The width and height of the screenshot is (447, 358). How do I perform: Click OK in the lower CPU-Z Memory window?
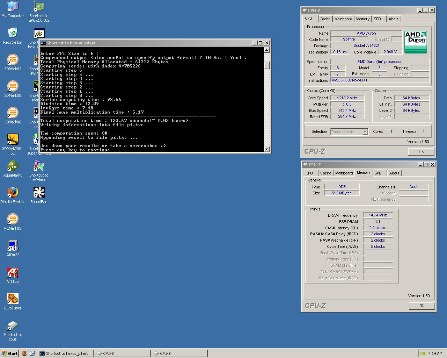[x=422, y=306]
